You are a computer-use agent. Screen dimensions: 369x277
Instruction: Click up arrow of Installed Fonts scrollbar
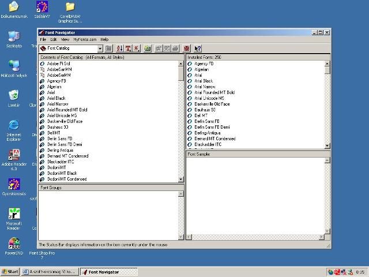coord(327,63)
